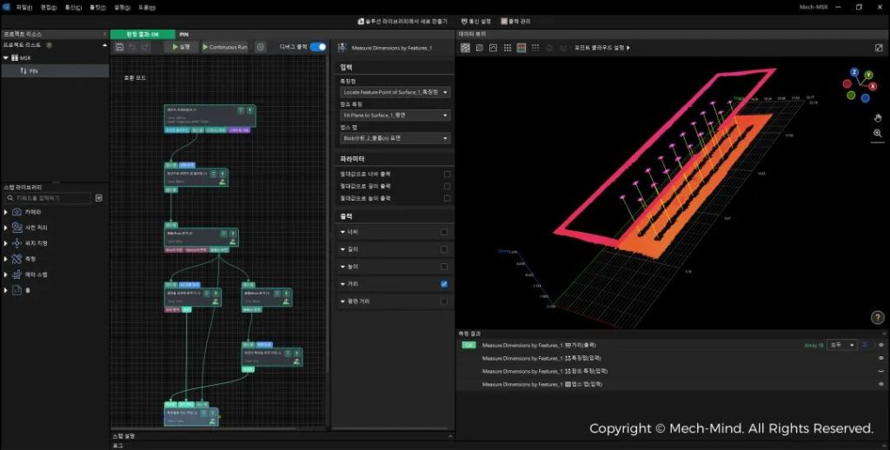Open the 특징점 dropdown Locate Feature Point

(395, 91)
